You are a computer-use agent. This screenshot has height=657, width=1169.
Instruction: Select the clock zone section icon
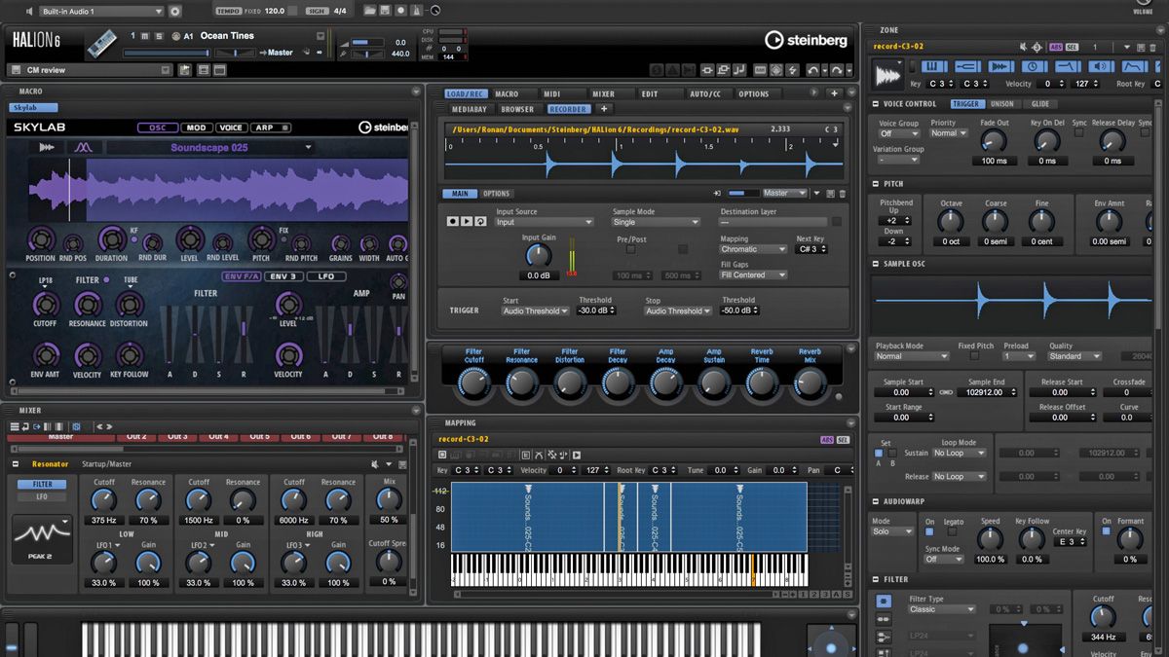pyautogui.click(x=1032, y=66)
